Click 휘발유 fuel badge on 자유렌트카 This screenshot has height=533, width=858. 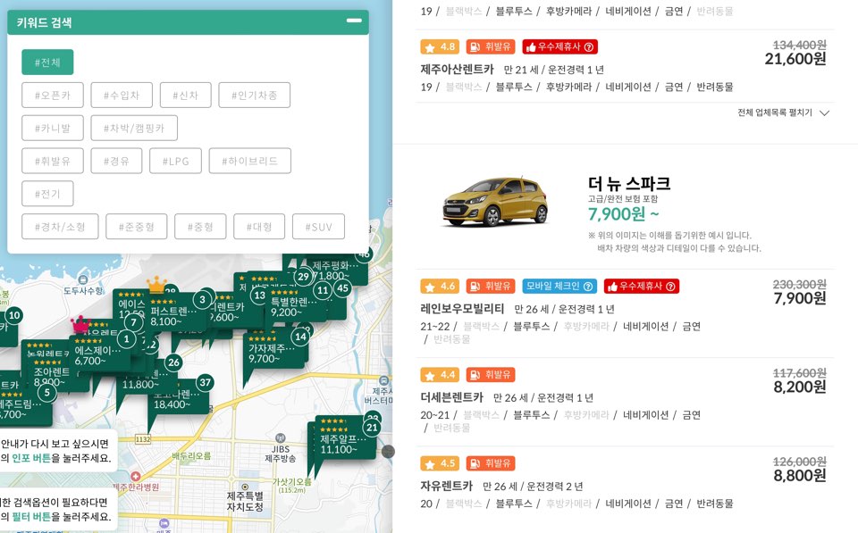pyautogui.click(x=491, y=463)
